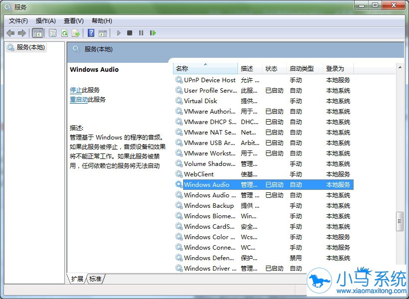Image resolution: width=409 pixels, height=299 pixels.
Task: Click the gear icon of Windows Color ...
Action: coord(179,237)
